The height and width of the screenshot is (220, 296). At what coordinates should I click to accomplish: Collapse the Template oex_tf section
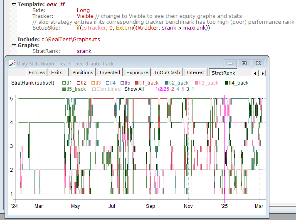coord(14,4)
